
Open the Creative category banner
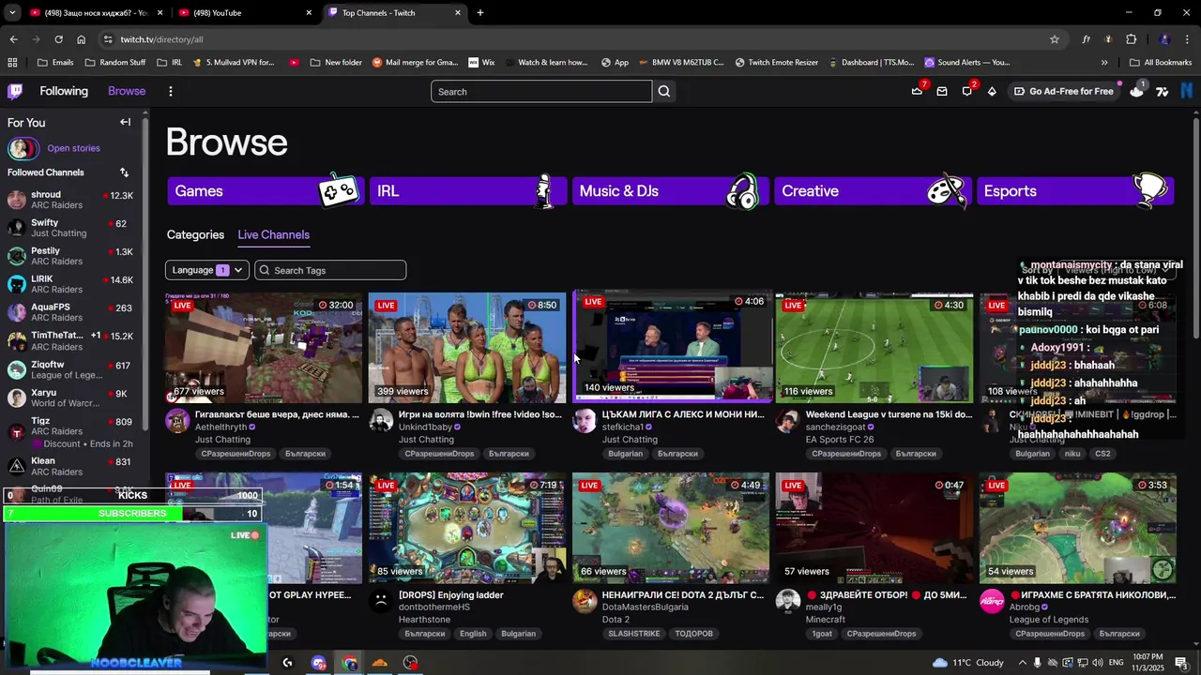(x=873, y=190)
